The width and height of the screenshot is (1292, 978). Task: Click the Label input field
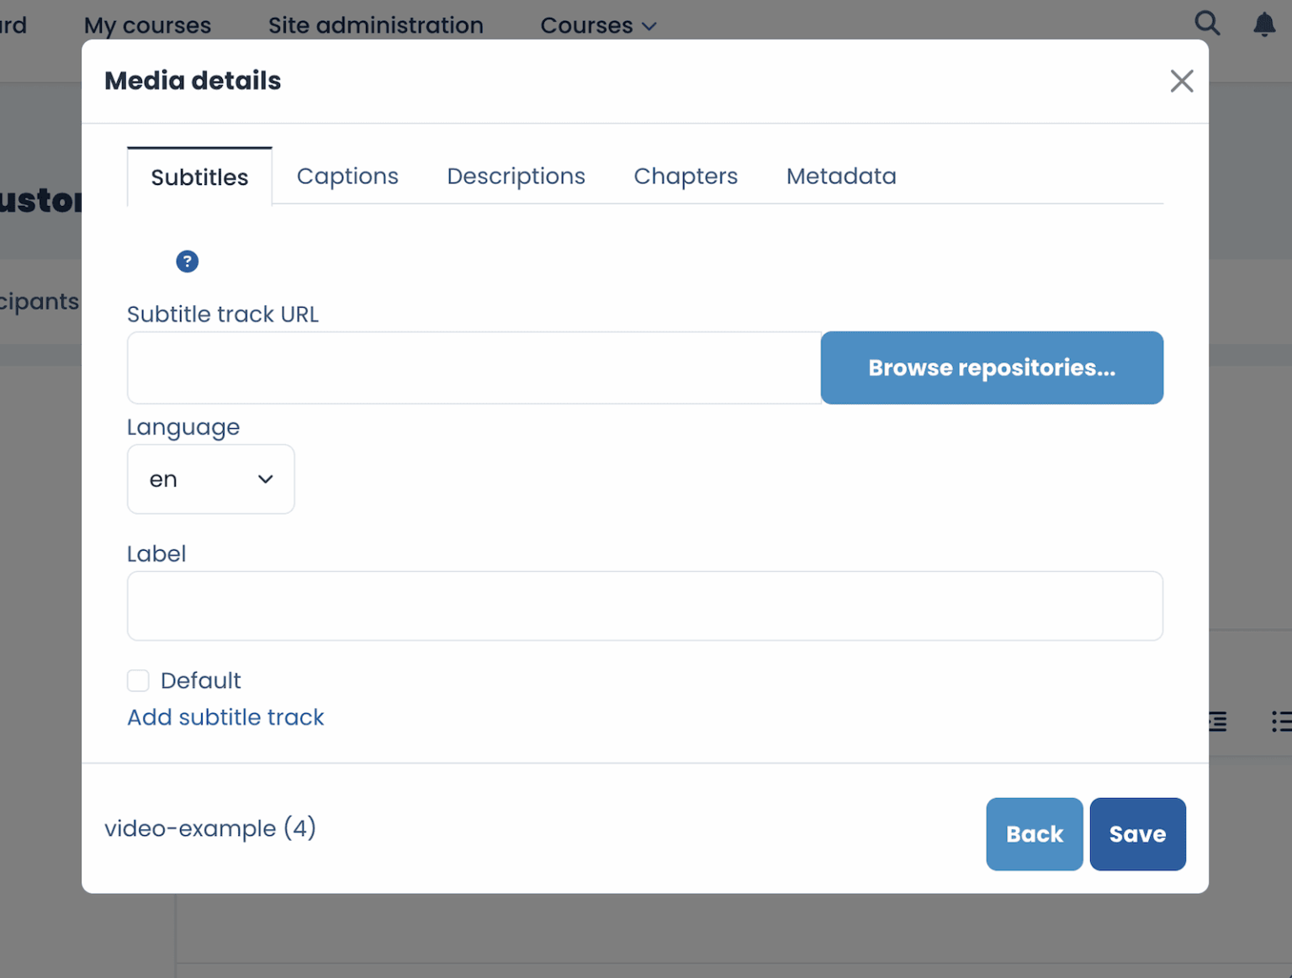644,605
